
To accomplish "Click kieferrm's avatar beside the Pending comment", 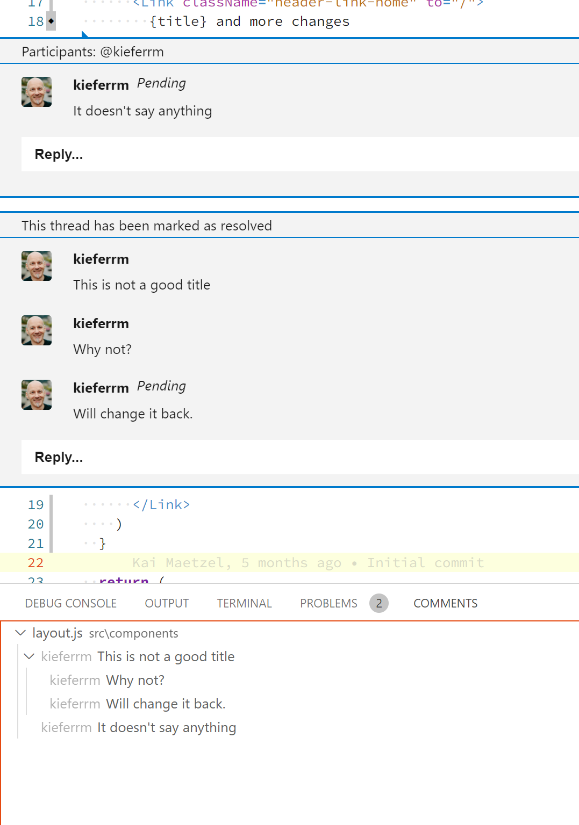I will tap(36, 92).
